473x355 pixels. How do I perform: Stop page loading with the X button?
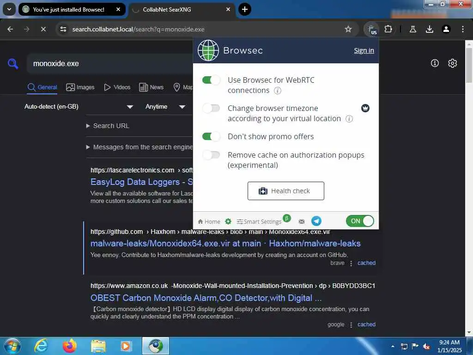tap(43, 29)
